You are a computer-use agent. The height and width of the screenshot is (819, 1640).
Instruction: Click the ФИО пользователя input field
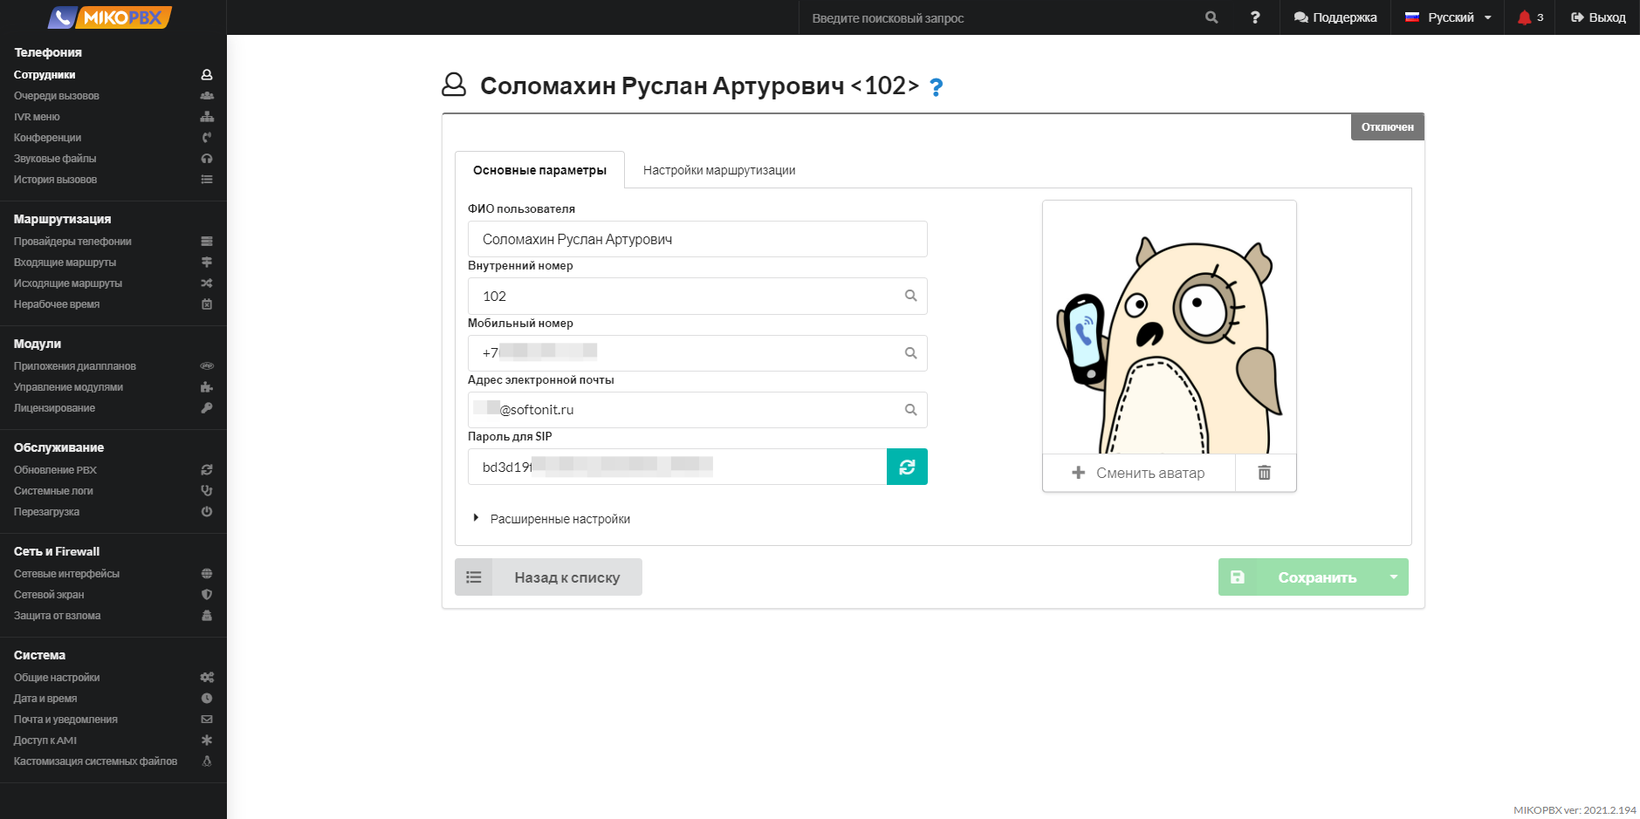point(696,239)
